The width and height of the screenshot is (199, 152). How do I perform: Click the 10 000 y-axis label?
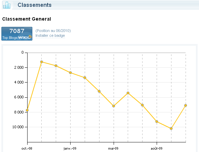point(18,127)
